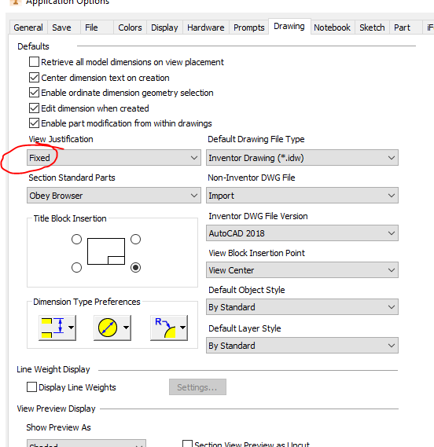Switch to the General tab

(28, 27)
